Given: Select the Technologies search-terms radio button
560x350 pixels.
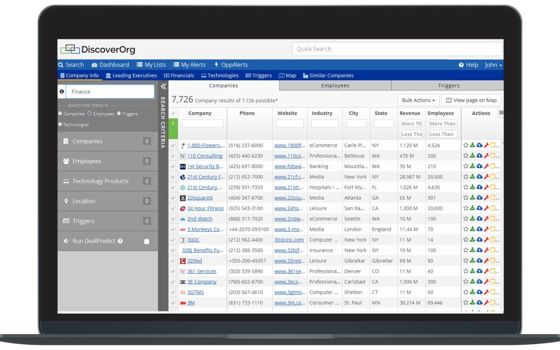Looking at the screenshot, I should point(60,124).
